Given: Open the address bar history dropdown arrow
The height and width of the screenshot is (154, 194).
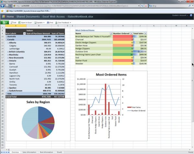Looking at the screenshot, I should 139,6.
